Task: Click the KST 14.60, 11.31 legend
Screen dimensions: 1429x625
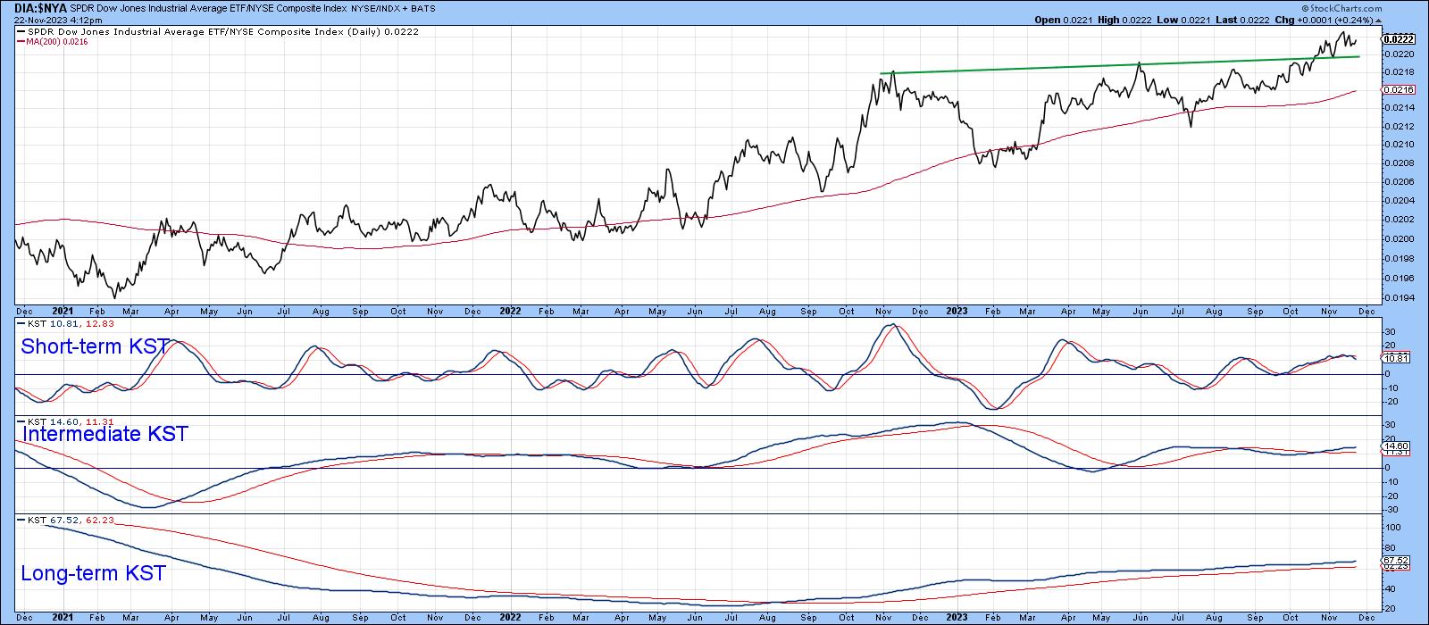Action: 66,421
